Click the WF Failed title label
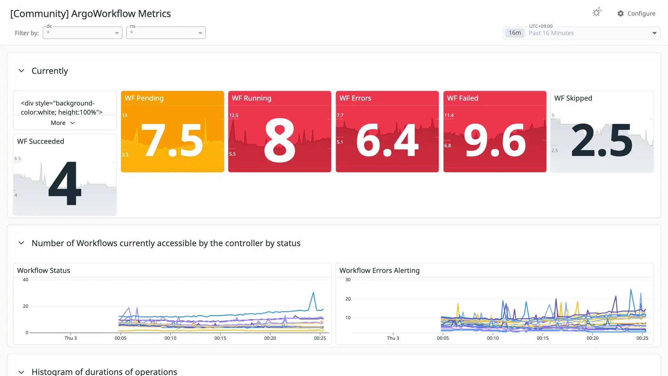 pos(463,98)
